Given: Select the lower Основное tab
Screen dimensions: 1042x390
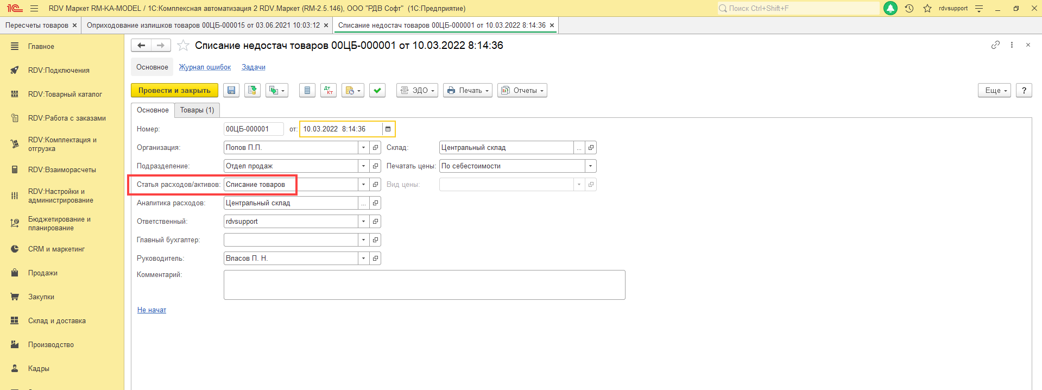Looking at the screenshot, I should [153, 110].
